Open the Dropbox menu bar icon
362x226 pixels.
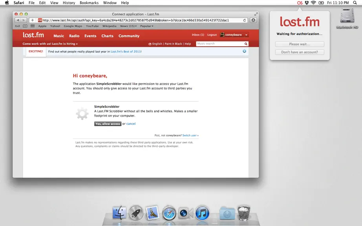tap(307, 3)
